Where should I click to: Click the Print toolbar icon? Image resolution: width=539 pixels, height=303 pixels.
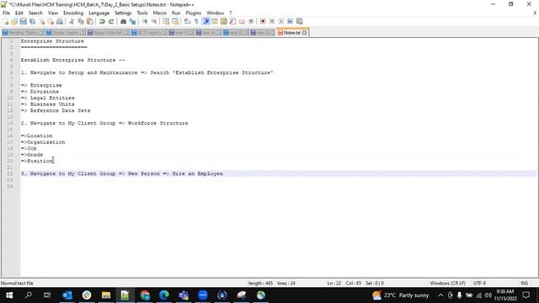[x=60, y=21]
